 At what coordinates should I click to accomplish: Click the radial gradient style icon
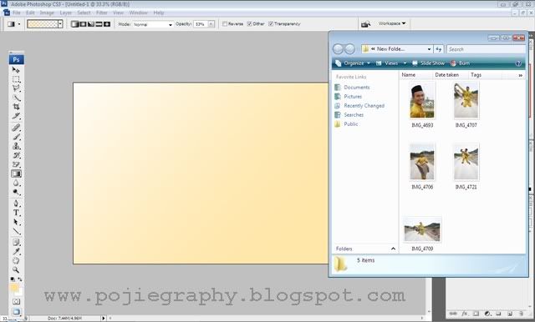[x=83, y=24]
